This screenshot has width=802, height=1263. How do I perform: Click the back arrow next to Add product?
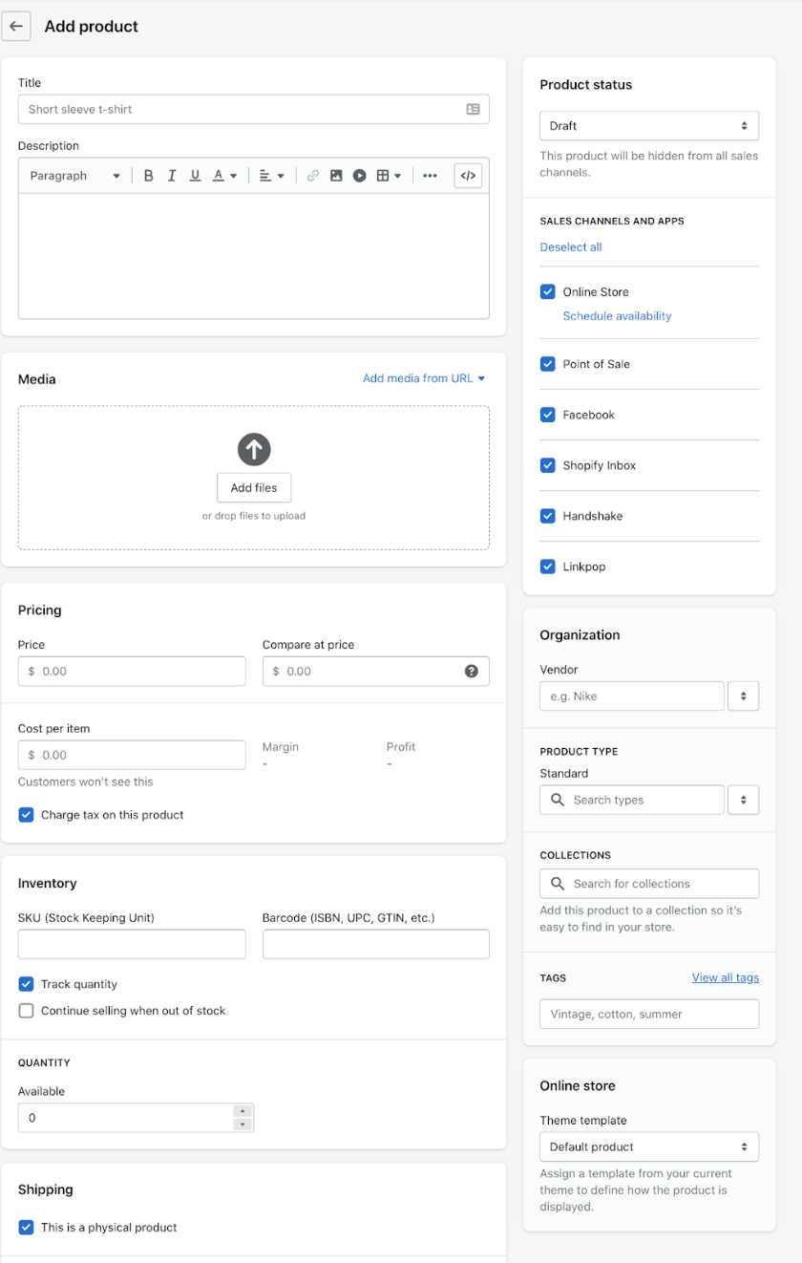[16, 27]
